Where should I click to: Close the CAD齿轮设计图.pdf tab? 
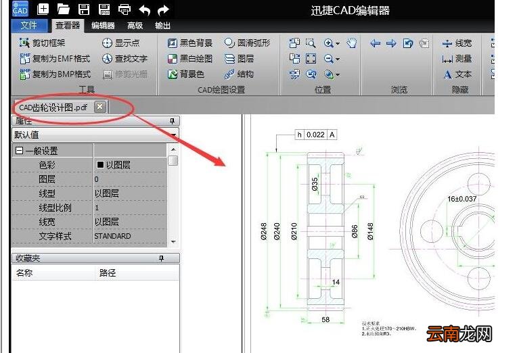coord(100,107)
